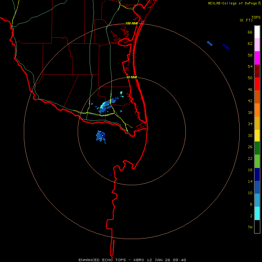Click the dark green swatch on the color scale

257,148
